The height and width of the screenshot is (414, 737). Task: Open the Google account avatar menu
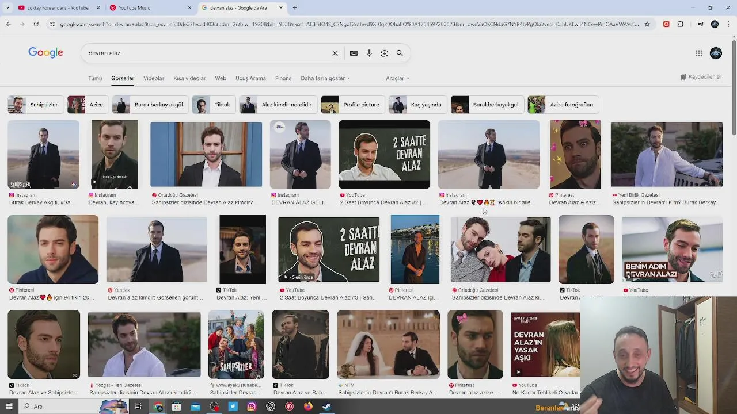[x=716, y=53]
